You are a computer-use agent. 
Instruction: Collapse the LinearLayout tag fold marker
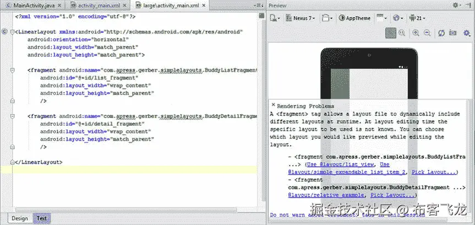tap(12, 32)
